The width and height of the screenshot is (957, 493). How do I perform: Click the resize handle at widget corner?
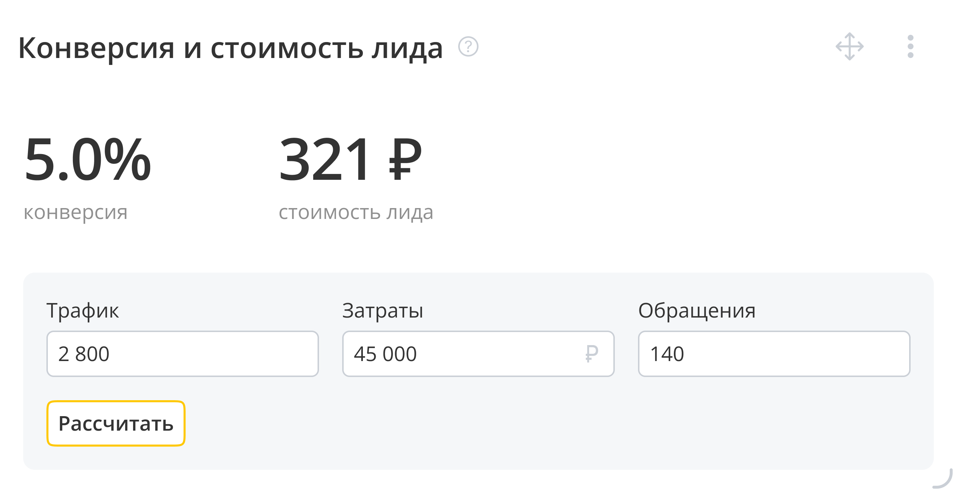944,480
